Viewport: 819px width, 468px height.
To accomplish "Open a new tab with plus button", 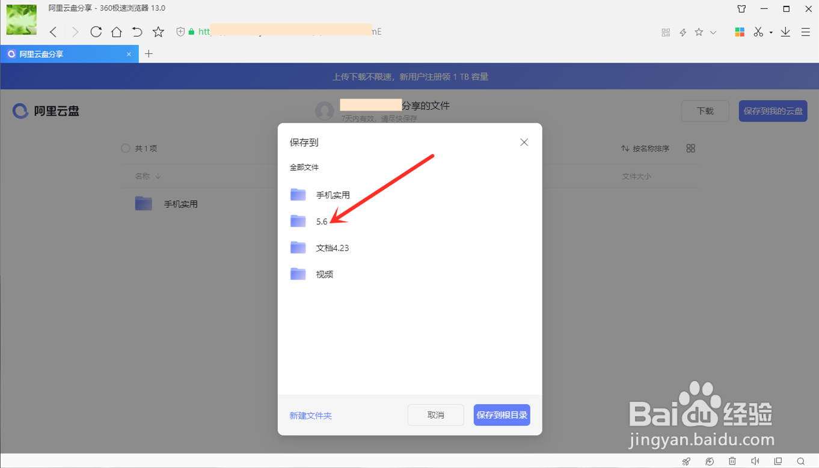I will click(x=149, y=54).
